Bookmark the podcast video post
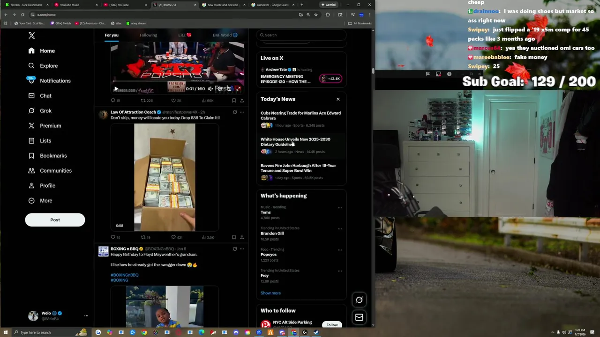 [x=234, y=101]
